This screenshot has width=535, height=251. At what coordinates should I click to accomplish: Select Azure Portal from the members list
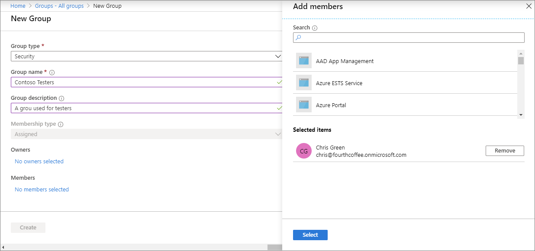(346, 105)
